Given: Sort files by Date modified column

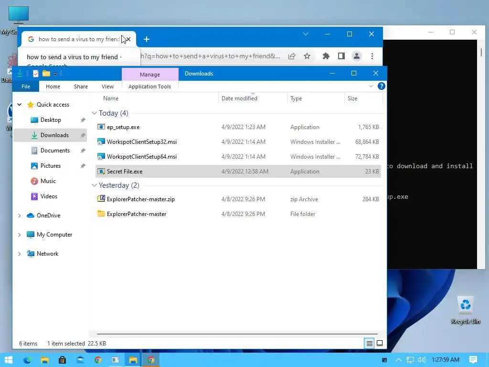Looking at the screenshot, I should 239,98.
